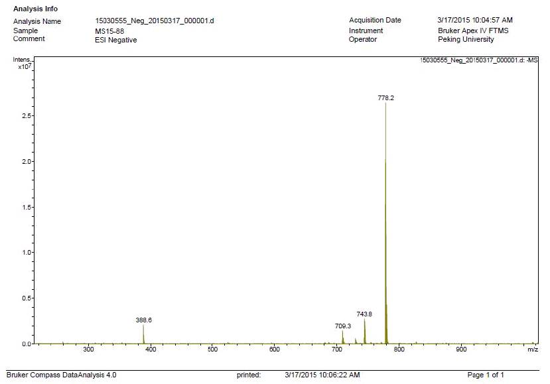Click the printed timestamp 10:06:22 AM

pyautogui.click(x=322, y=375)
